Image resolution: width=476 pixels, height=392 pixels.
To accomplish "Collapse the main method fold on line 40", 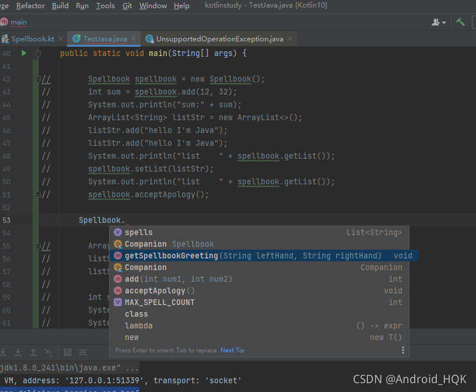I will click(38, 54).
